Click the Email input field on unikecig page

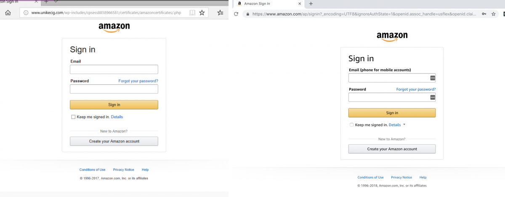(114, 70)
